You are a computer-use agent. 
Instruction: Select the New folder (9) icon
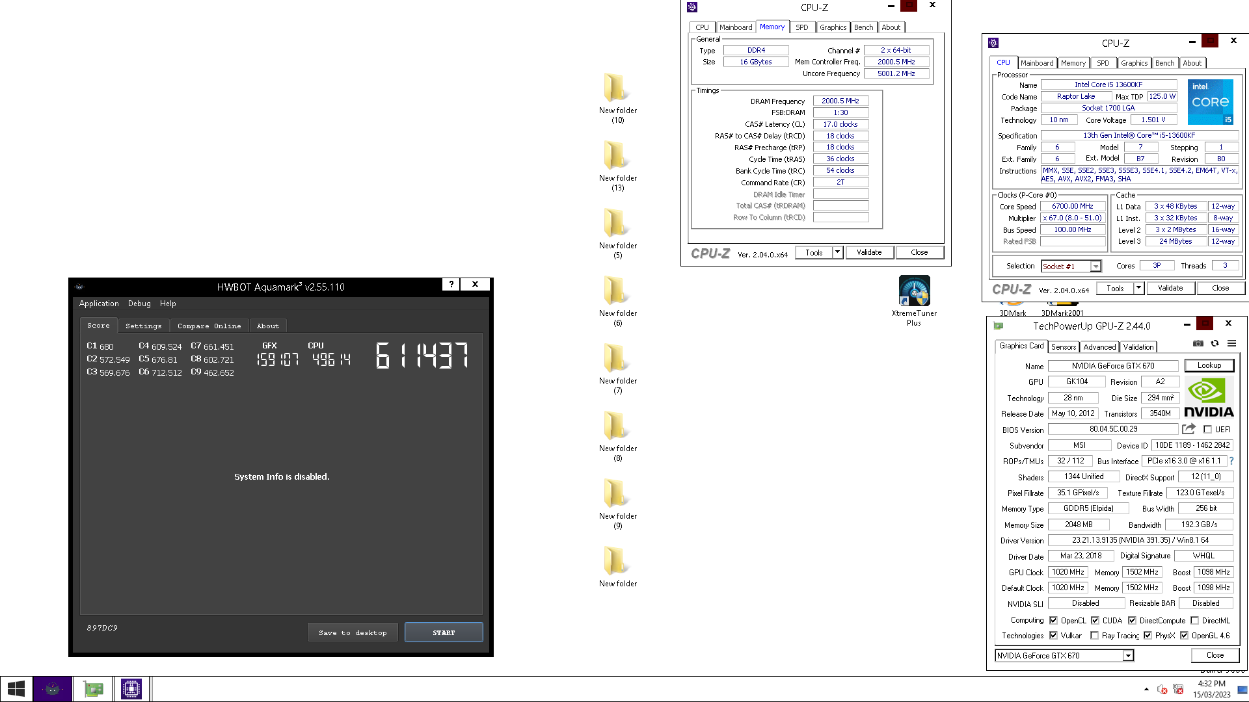(x=617, y=503)
